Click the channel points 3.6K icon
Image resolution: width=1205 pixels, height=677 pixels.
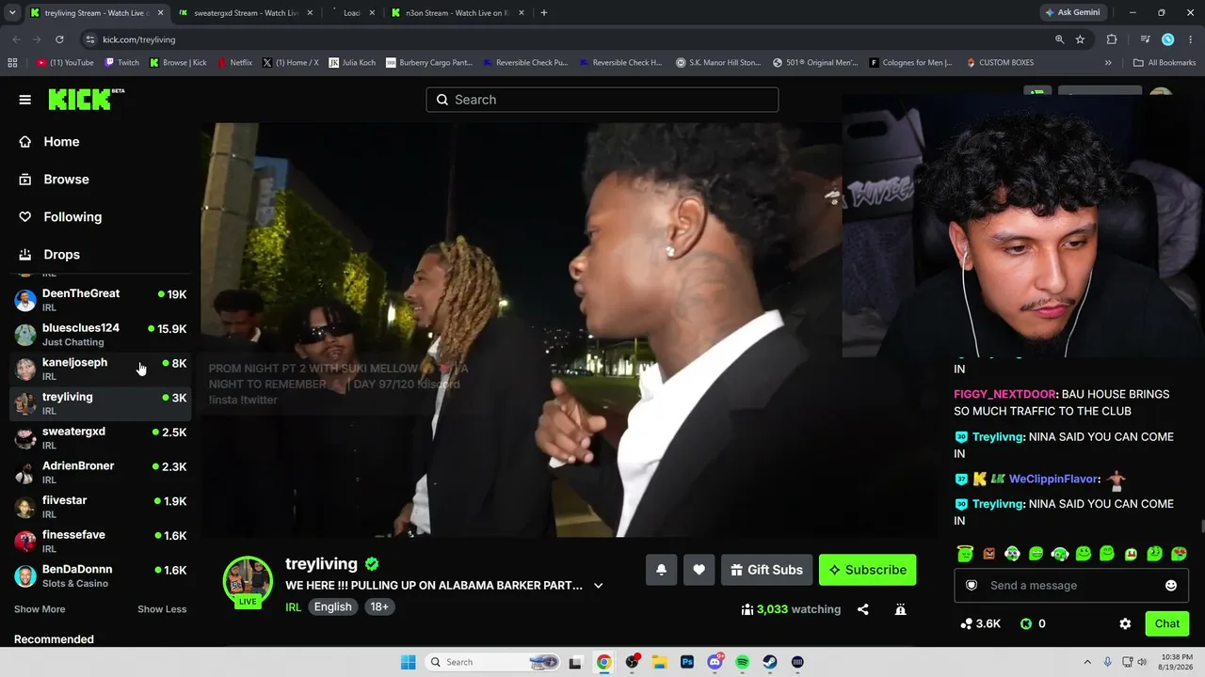(x=966, y=623)
